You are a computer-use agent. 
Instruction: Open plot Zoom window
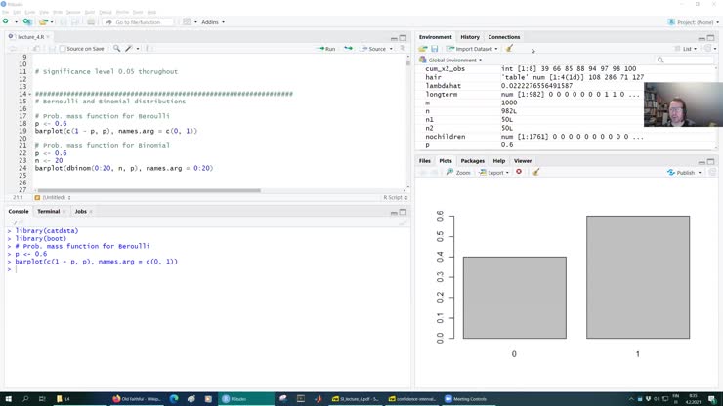[458, 173]
